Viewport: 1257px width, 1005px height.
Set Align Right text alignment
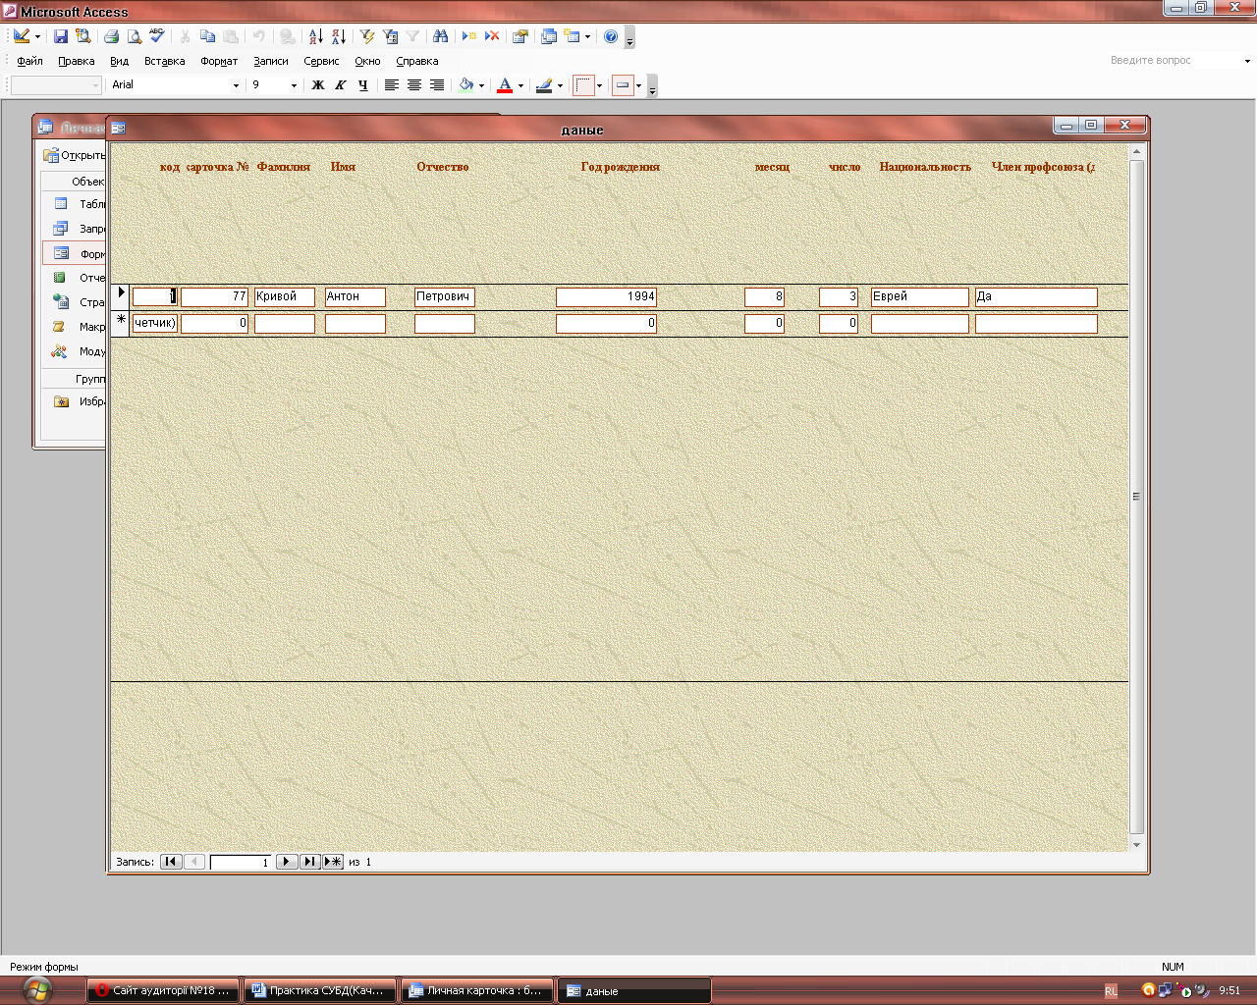pyautogui.click(x=437, y=85)
